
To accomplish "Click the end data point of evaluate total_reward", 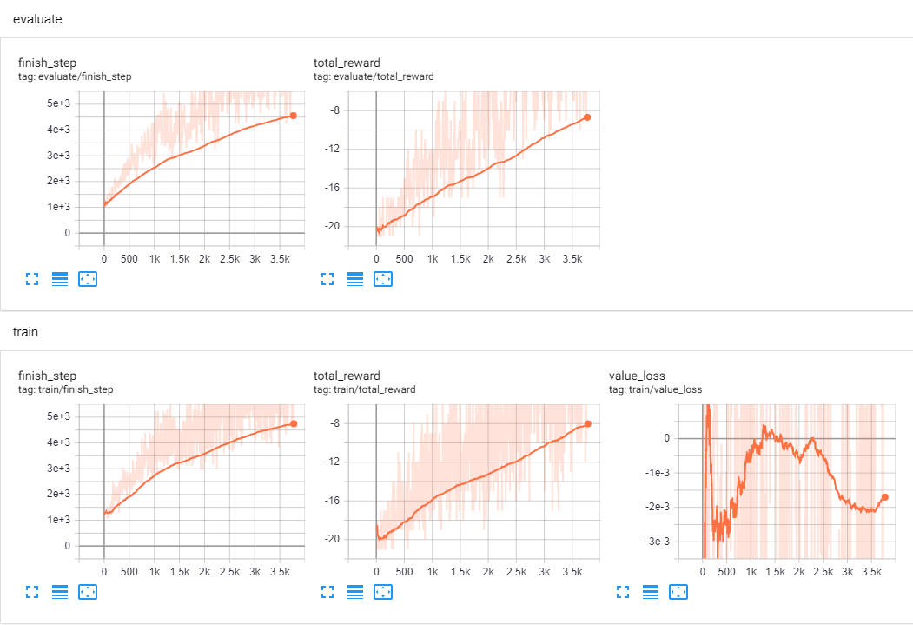I will pos(587,117).
